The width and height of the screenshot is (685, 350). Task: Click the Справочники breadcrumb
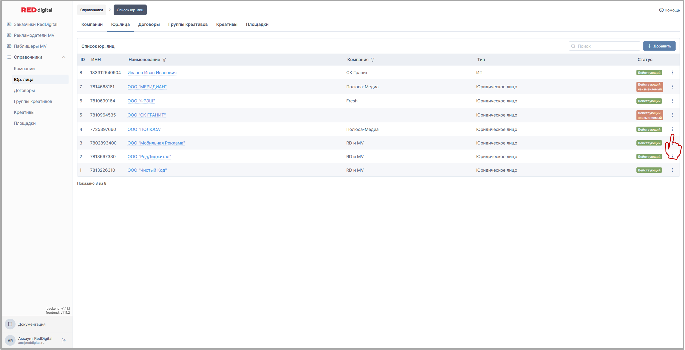click(x=91, y=10)
